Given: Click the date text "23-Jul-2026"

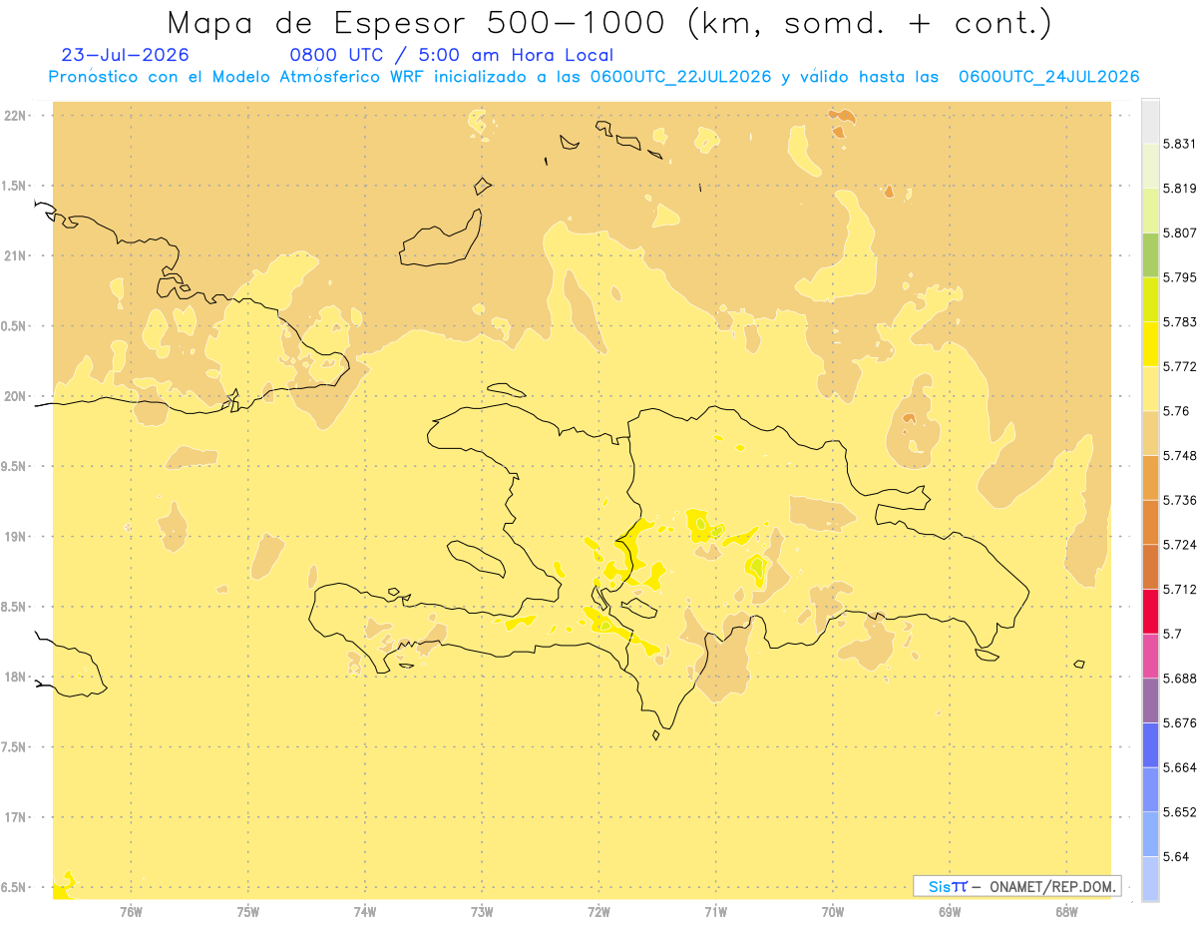Looking at the screenshot, I should click(x=125, y=55).
